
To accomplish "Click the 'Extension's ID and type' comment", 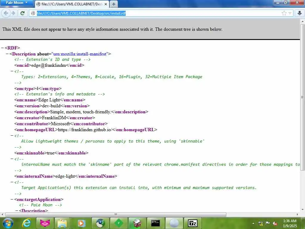I will point(52,60).
